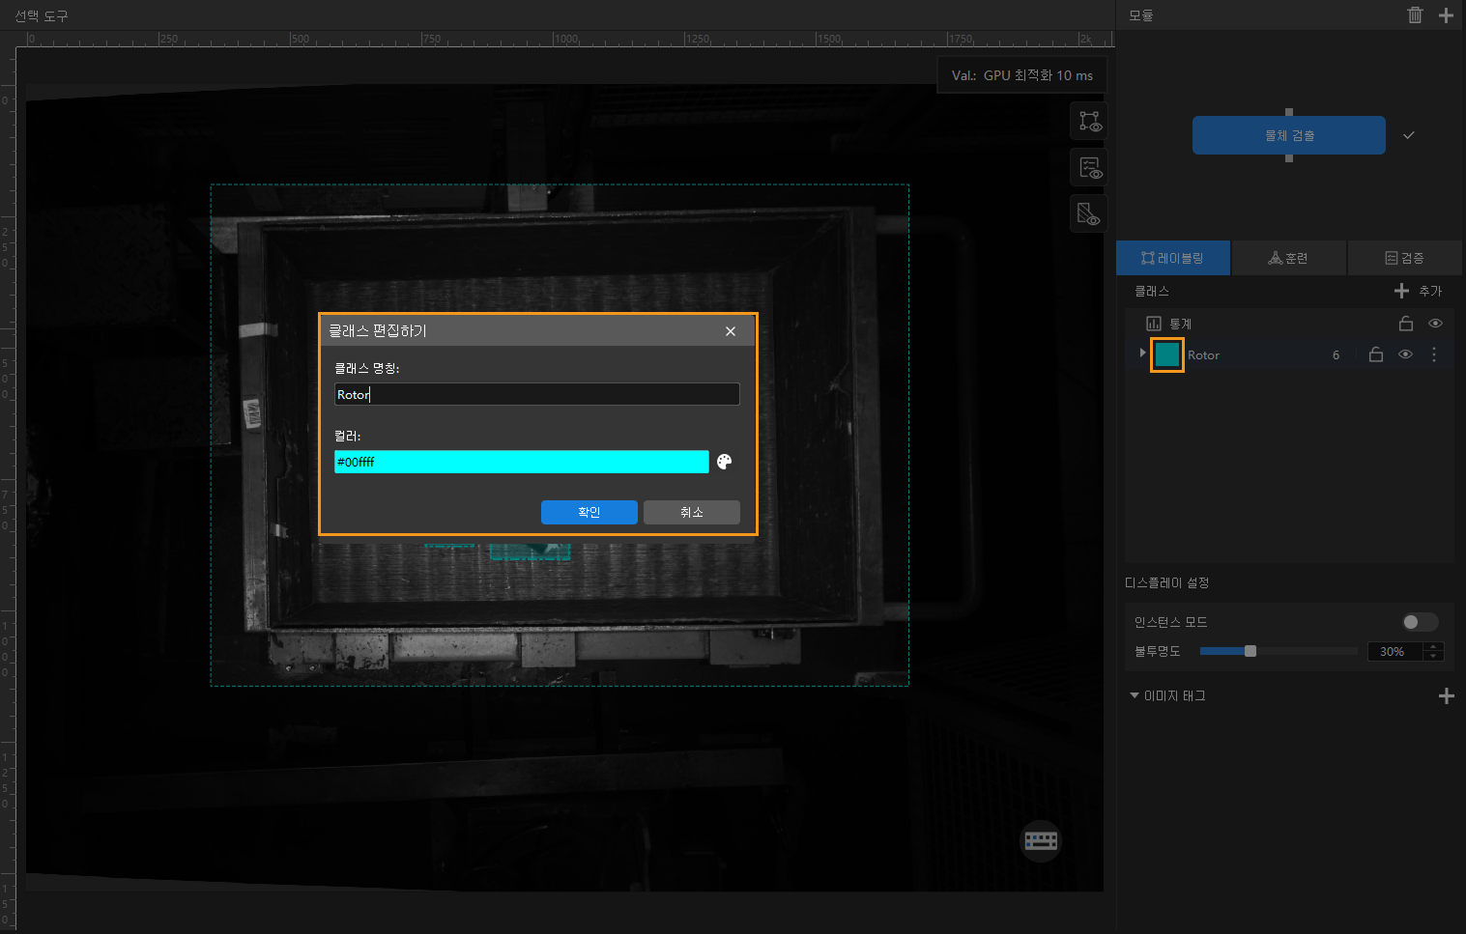Increase opacity value with stepper arrow
The width and height of the screenshot is (1466, 934).
[x=1434, y=646]
